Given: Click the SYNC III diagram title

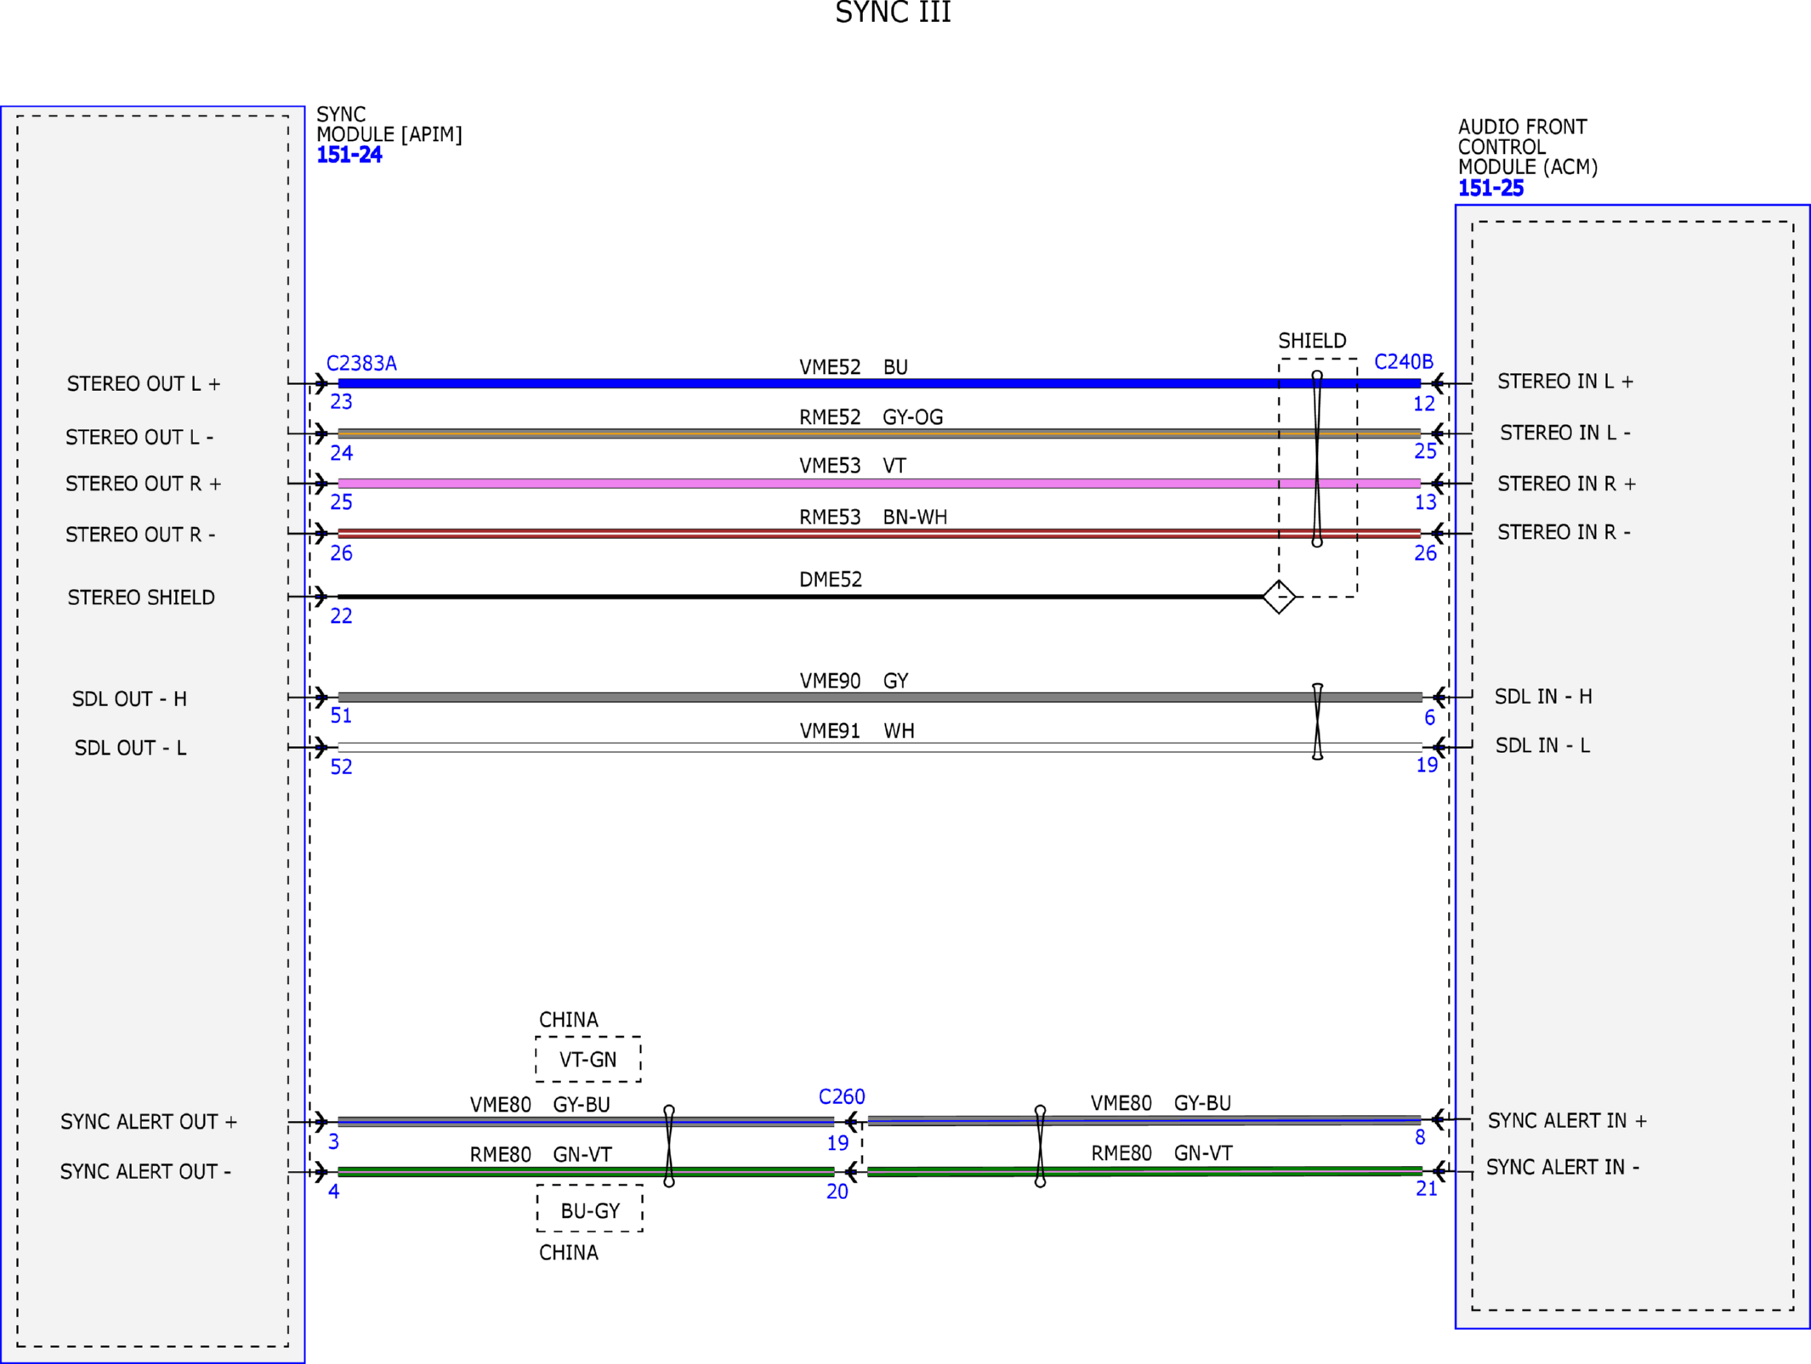Looking at the screenshot, I should (893, 12).
